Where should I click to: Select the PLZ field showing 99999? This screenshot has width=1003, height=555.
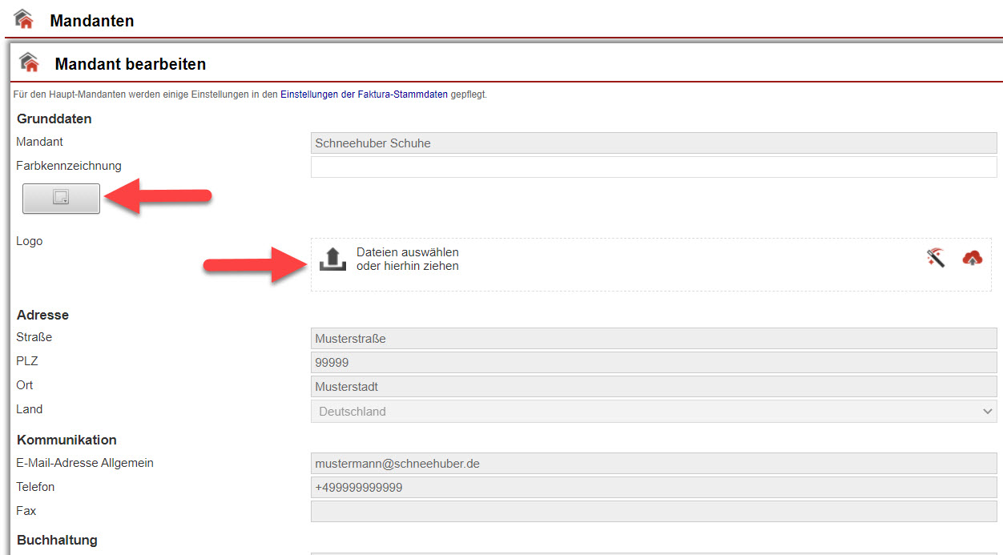653,363
